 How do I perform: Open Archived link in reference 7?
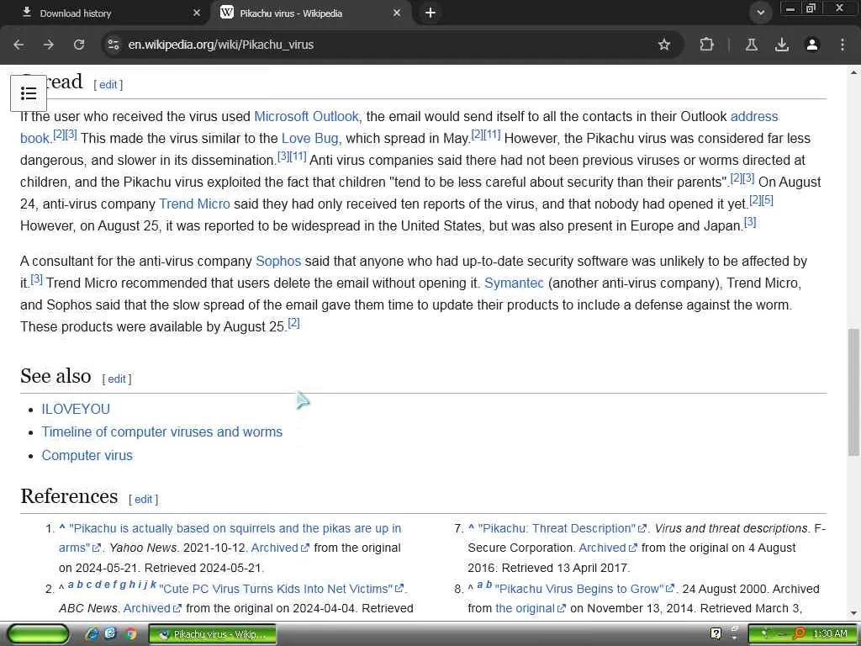[608, 548]
